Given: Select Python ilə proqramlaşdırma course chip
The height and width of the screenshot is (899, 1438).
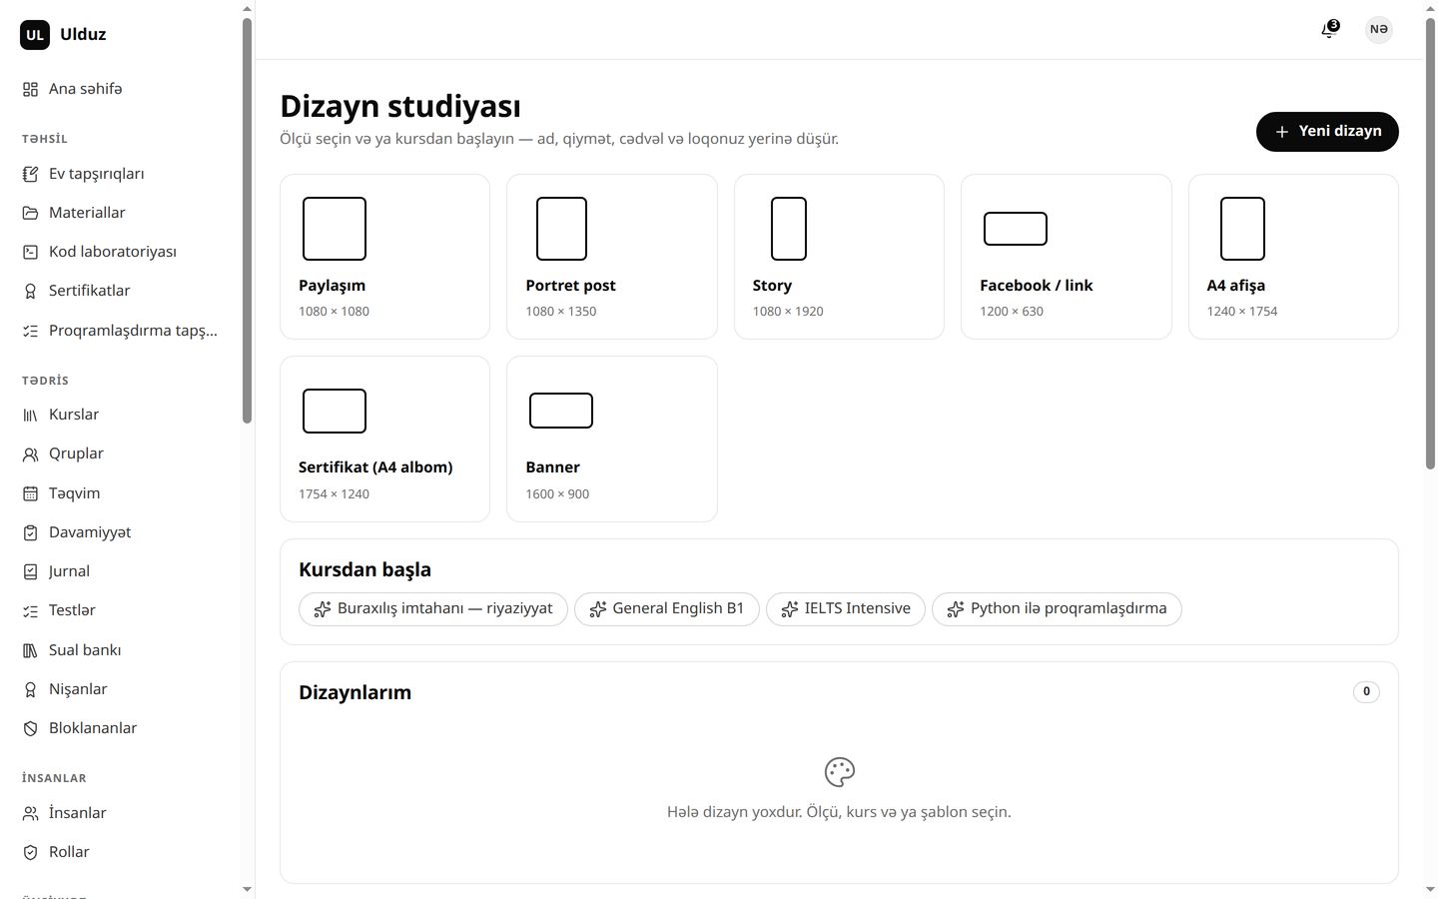Looking at the screenshot, I should [1057, 609].
